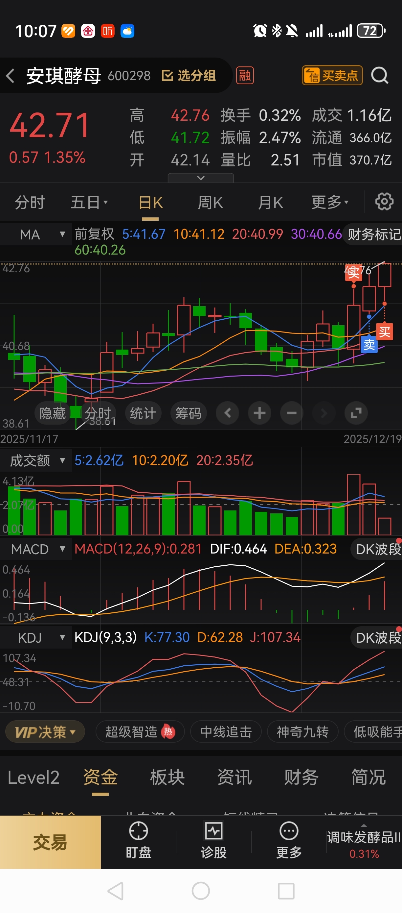
Task: Select the 日K tab
Action: click(150, 203)
